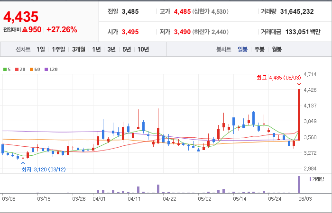Click the 상한가 4,530 text
332x213 pixels.
211,12
